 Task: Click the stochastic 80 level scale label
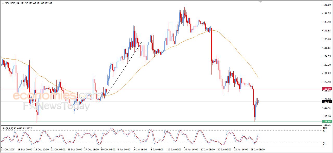(x=324, y=131)
